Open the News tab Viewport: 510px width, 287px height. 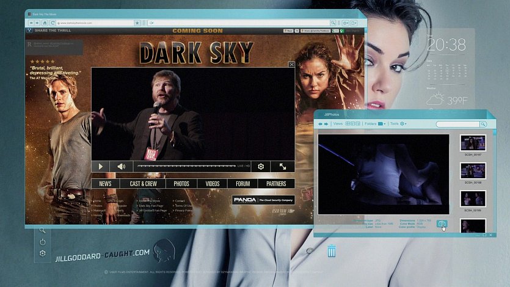[x=105, y=184]
